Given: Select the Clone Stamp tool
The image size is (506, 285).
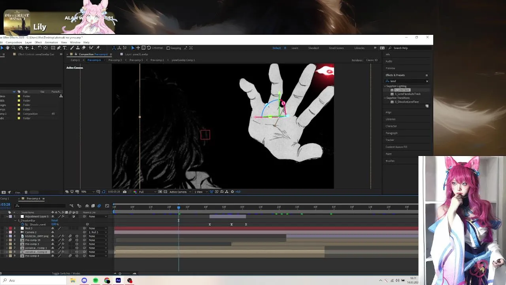Looking at the screenshot, I should coord(78,48).
